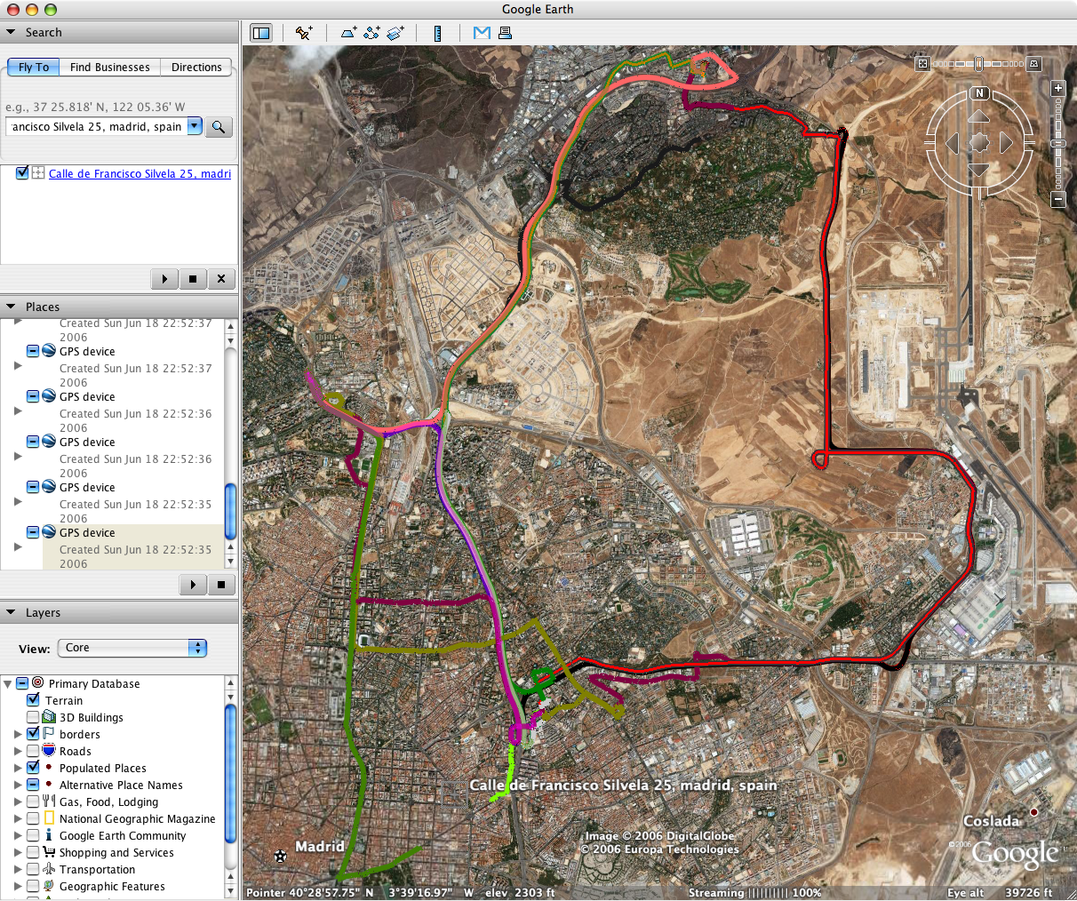Expand the borders layer group
Image resolution: width=1077 pixels, height=901 pixels.
(18, 734)
